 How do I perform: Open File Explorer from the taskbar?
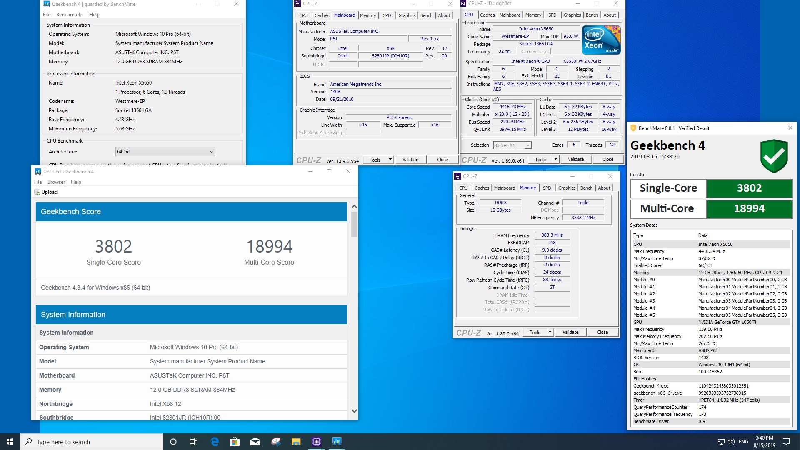pyautogui.click(x=296, y=442)
